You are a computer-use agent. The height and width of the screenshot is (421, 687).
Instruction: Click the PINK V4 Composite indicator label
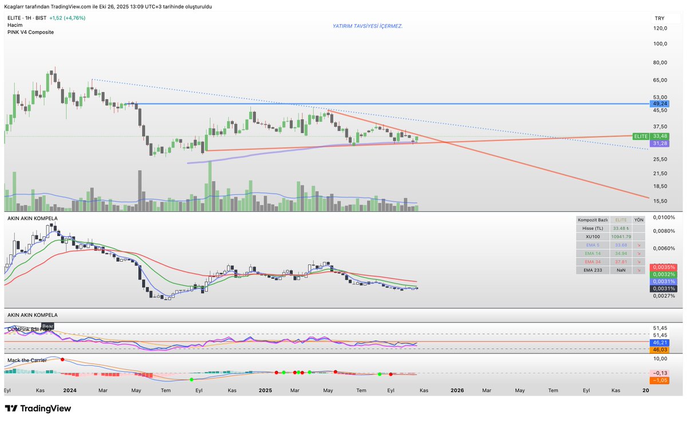pyautogui.click(x=31, y=32)
